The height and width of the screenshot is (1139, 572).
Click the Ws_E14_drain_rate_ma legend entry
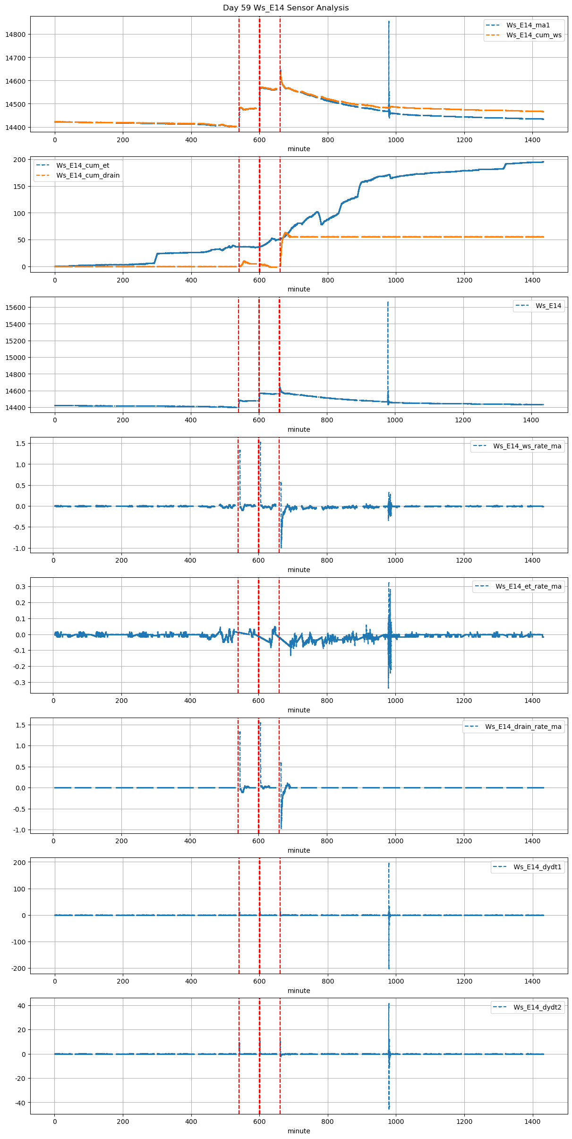tap(523, 727)
